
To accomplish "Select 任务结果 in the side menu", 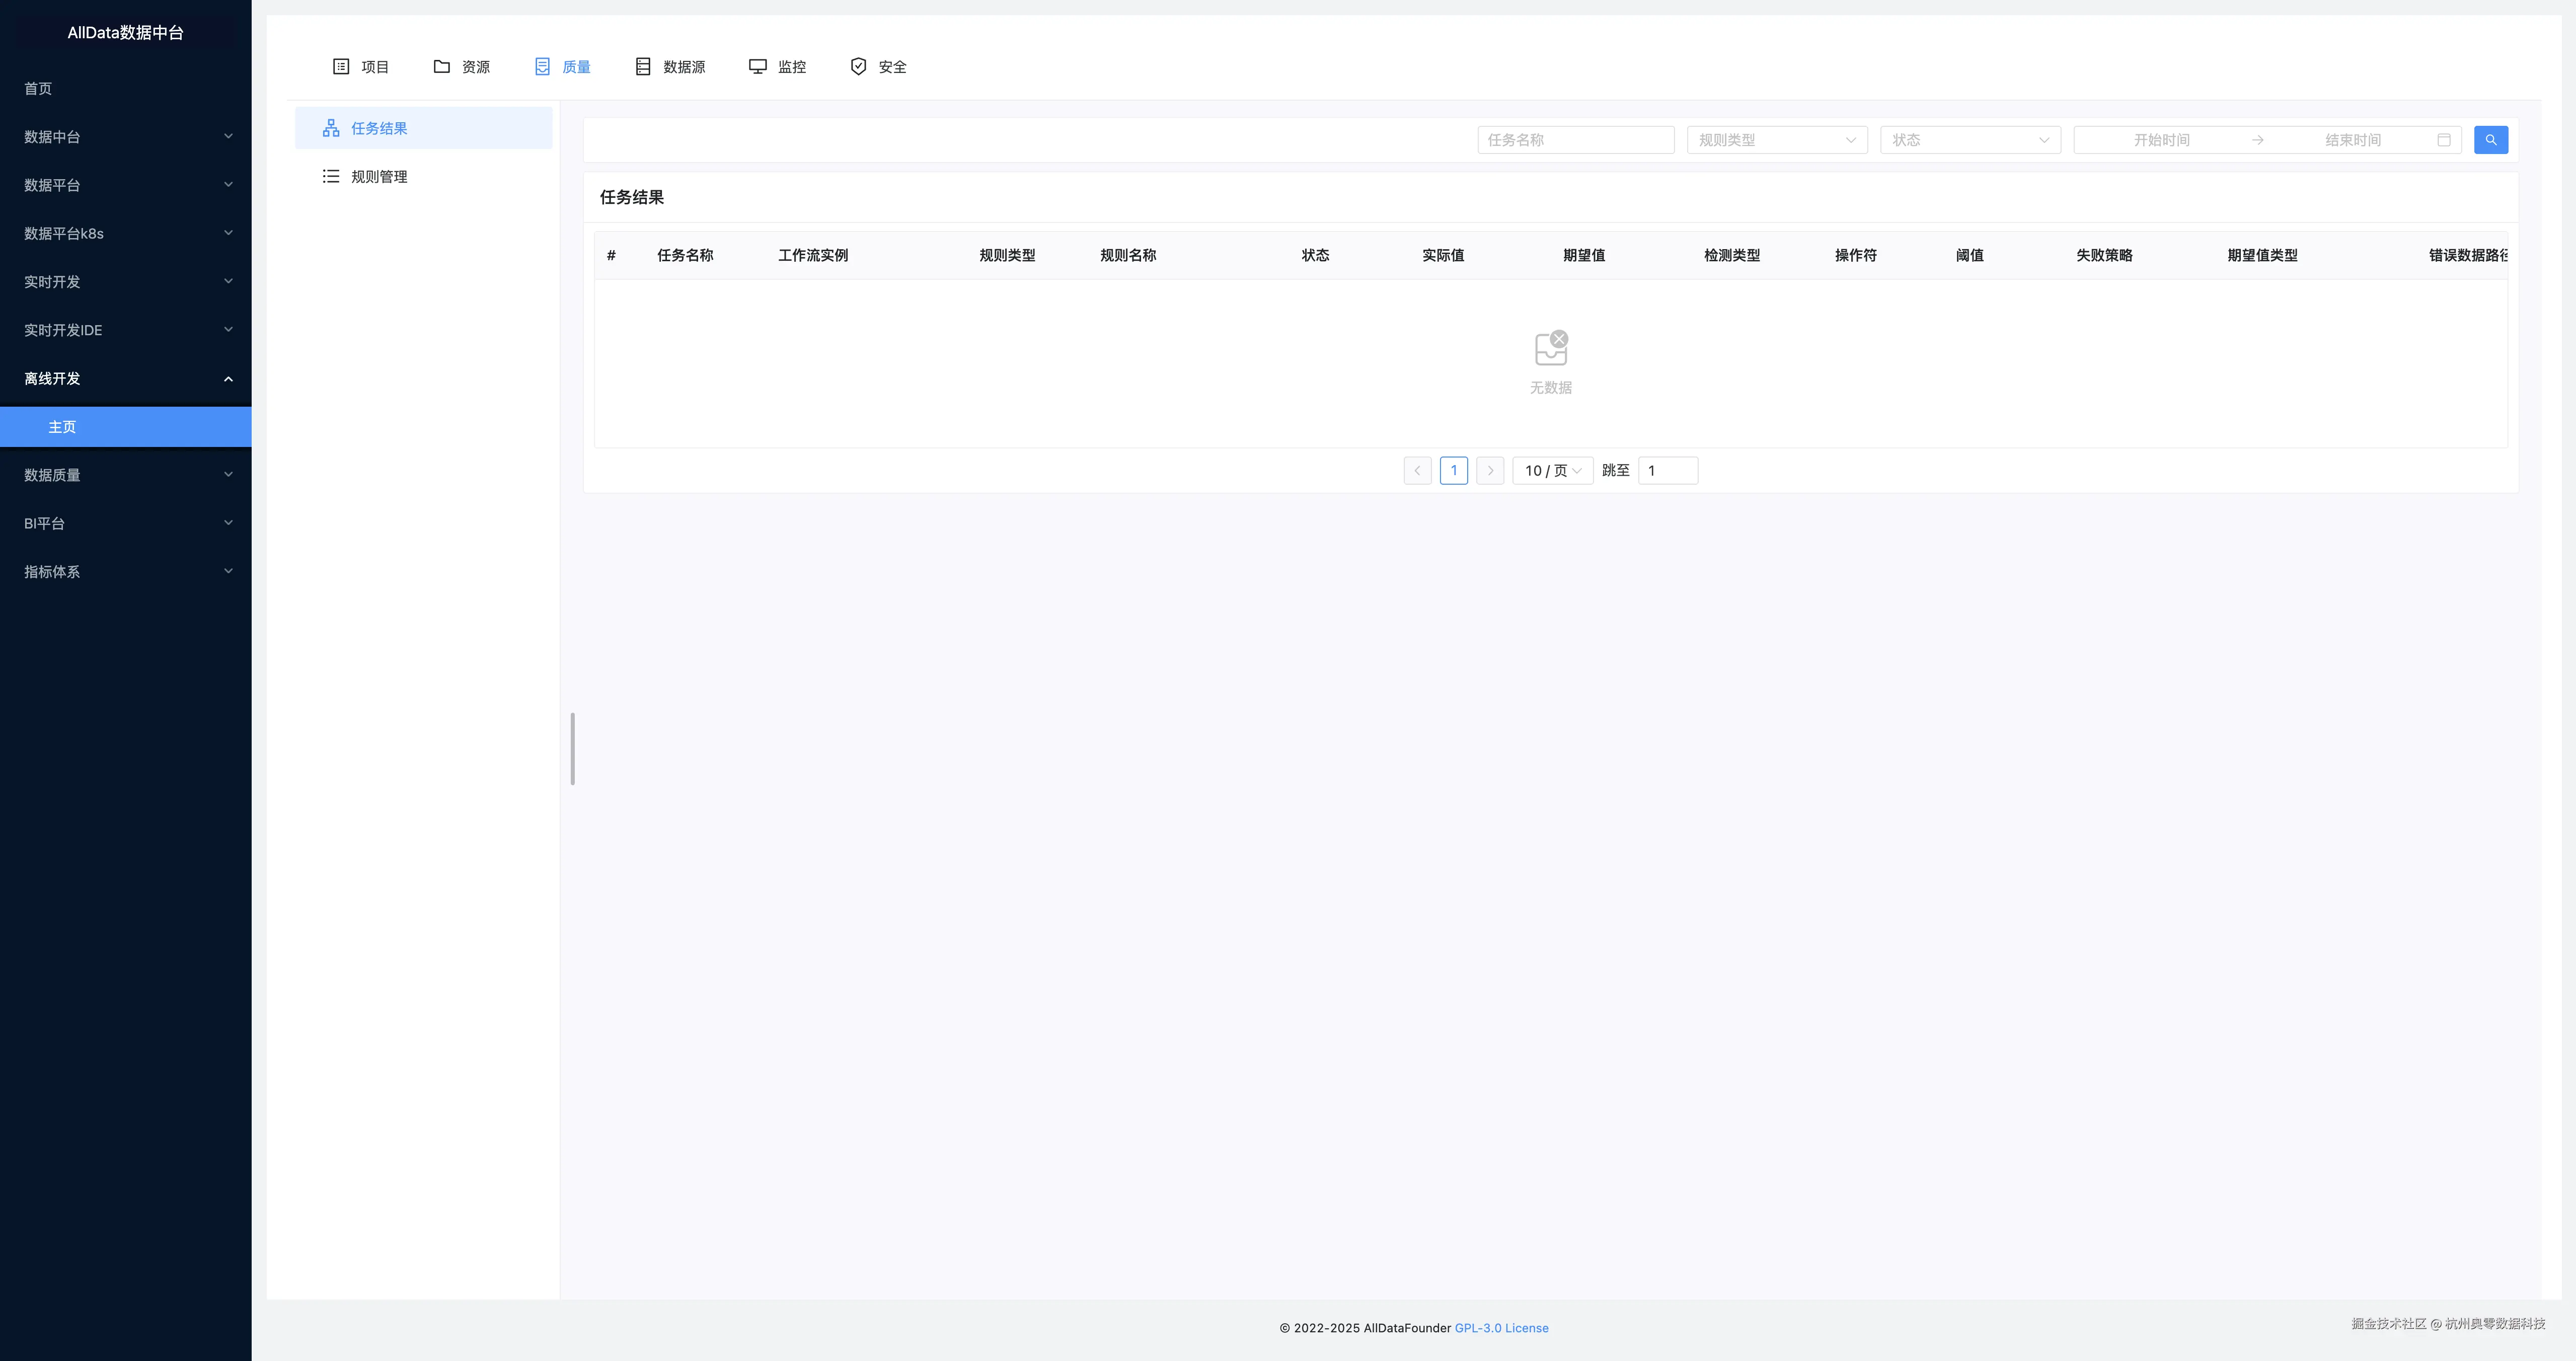I will pyautogui.click(x=379, y=129).
